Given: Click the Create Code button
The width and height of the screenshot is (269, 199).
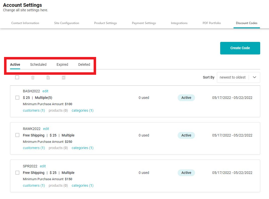Looking at the screenshot, I should pyautogui.click(x=240, y=48).
